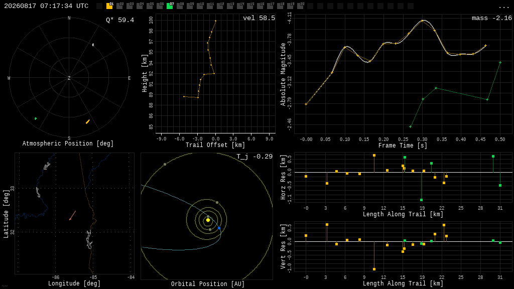Click the top height point at 100 km
514x289 pixels.
215,21
